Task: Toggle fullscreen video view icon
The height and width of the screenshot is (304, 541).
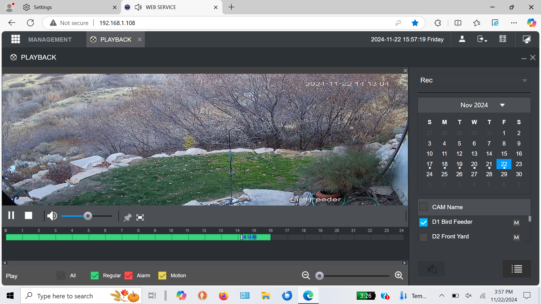Action: click(140, 217)
